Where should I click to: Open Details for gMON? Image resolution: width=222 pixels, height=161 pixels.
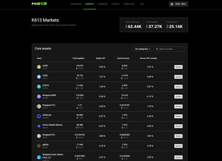click(178, 146)
